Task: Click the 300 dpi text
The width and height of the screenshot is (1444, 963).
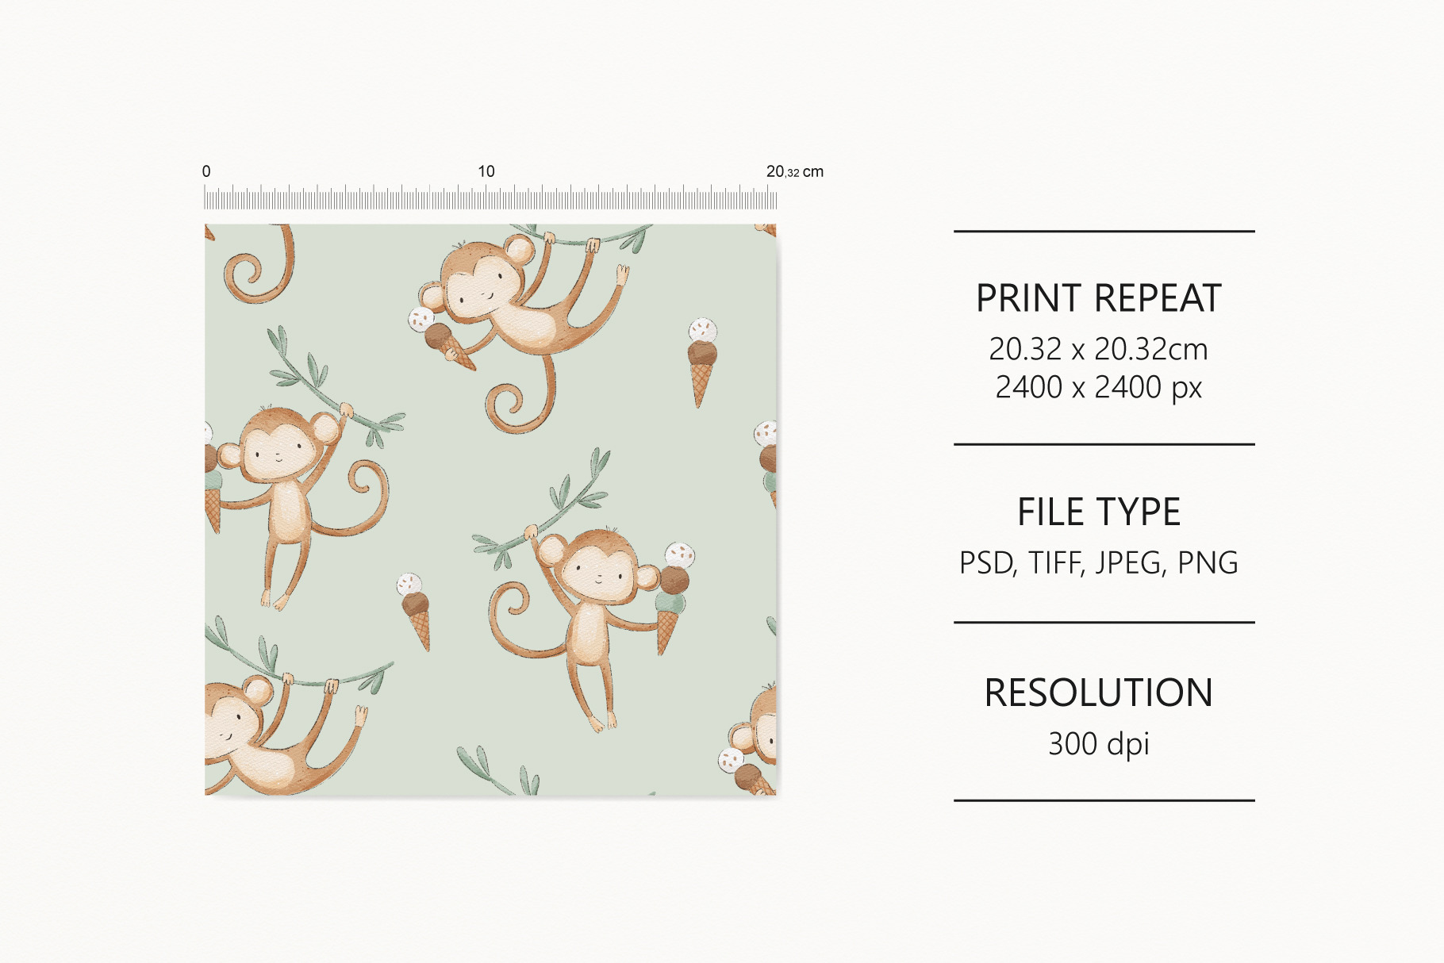Action: 1099,745
